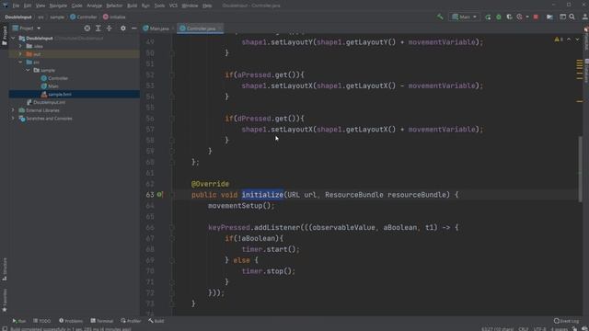The image size is (589, 331).
Task: Open the Edit menu
Action: pos(28,6)
